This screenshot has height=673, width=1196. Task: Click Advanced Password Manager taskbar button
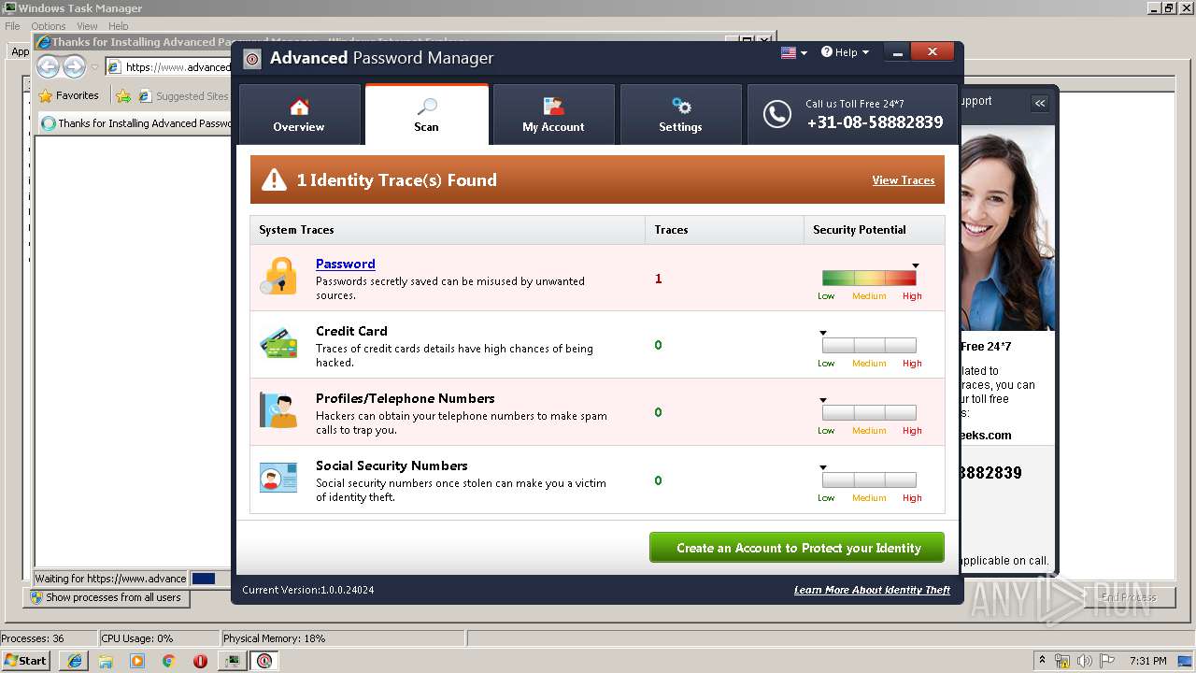[x=264, y=661]
